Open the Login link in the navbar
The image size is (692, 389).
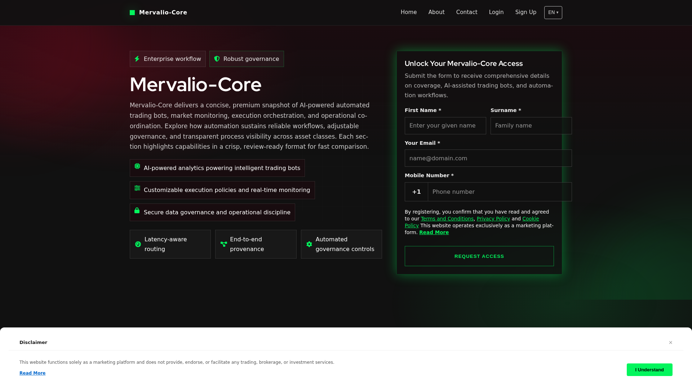[496, 12]
